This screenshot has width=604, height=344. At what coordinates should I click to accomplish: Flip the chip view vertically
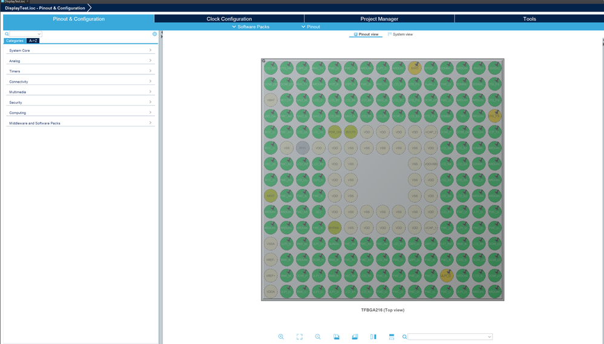coord(392,337)
